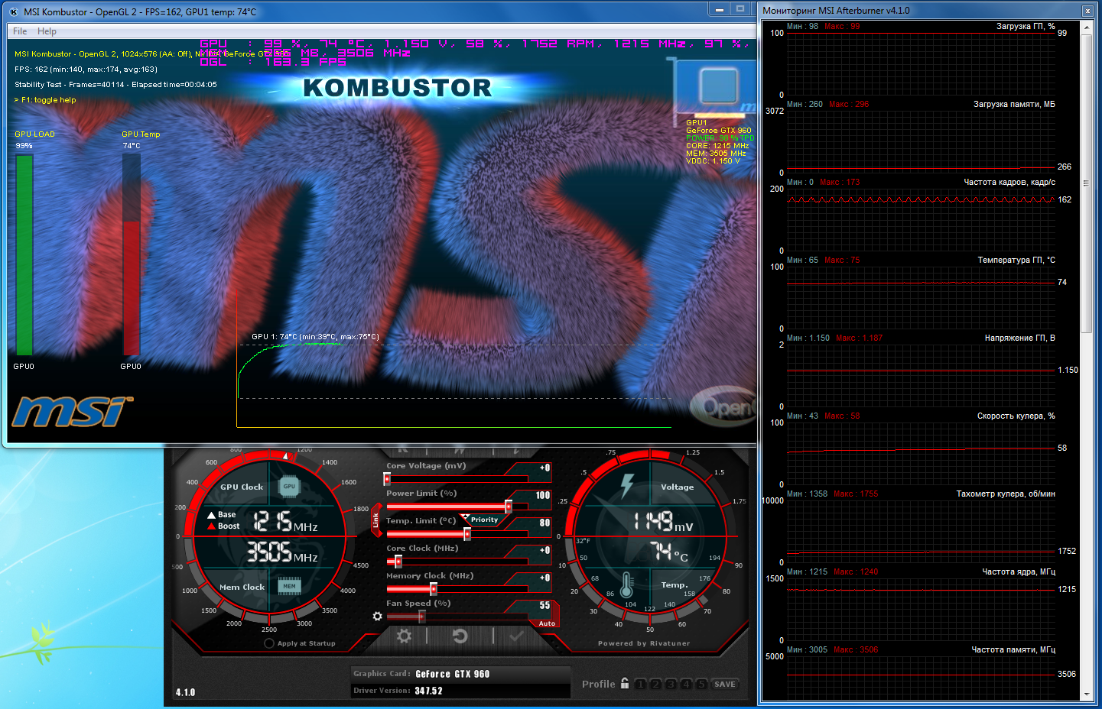This screenshot has width=1102, height=709.
Task: Click the profile lock icon
Action: click(x=625, y=684)
